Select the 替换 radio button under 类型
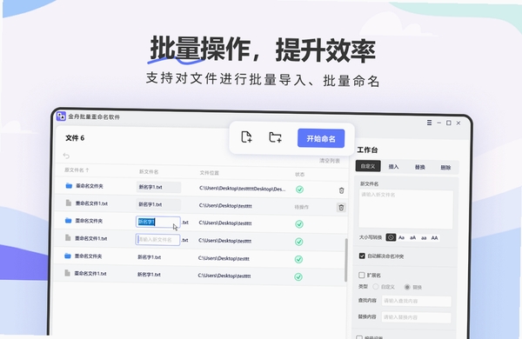This screenshot has height=339, width=522. tap(407, 287)
